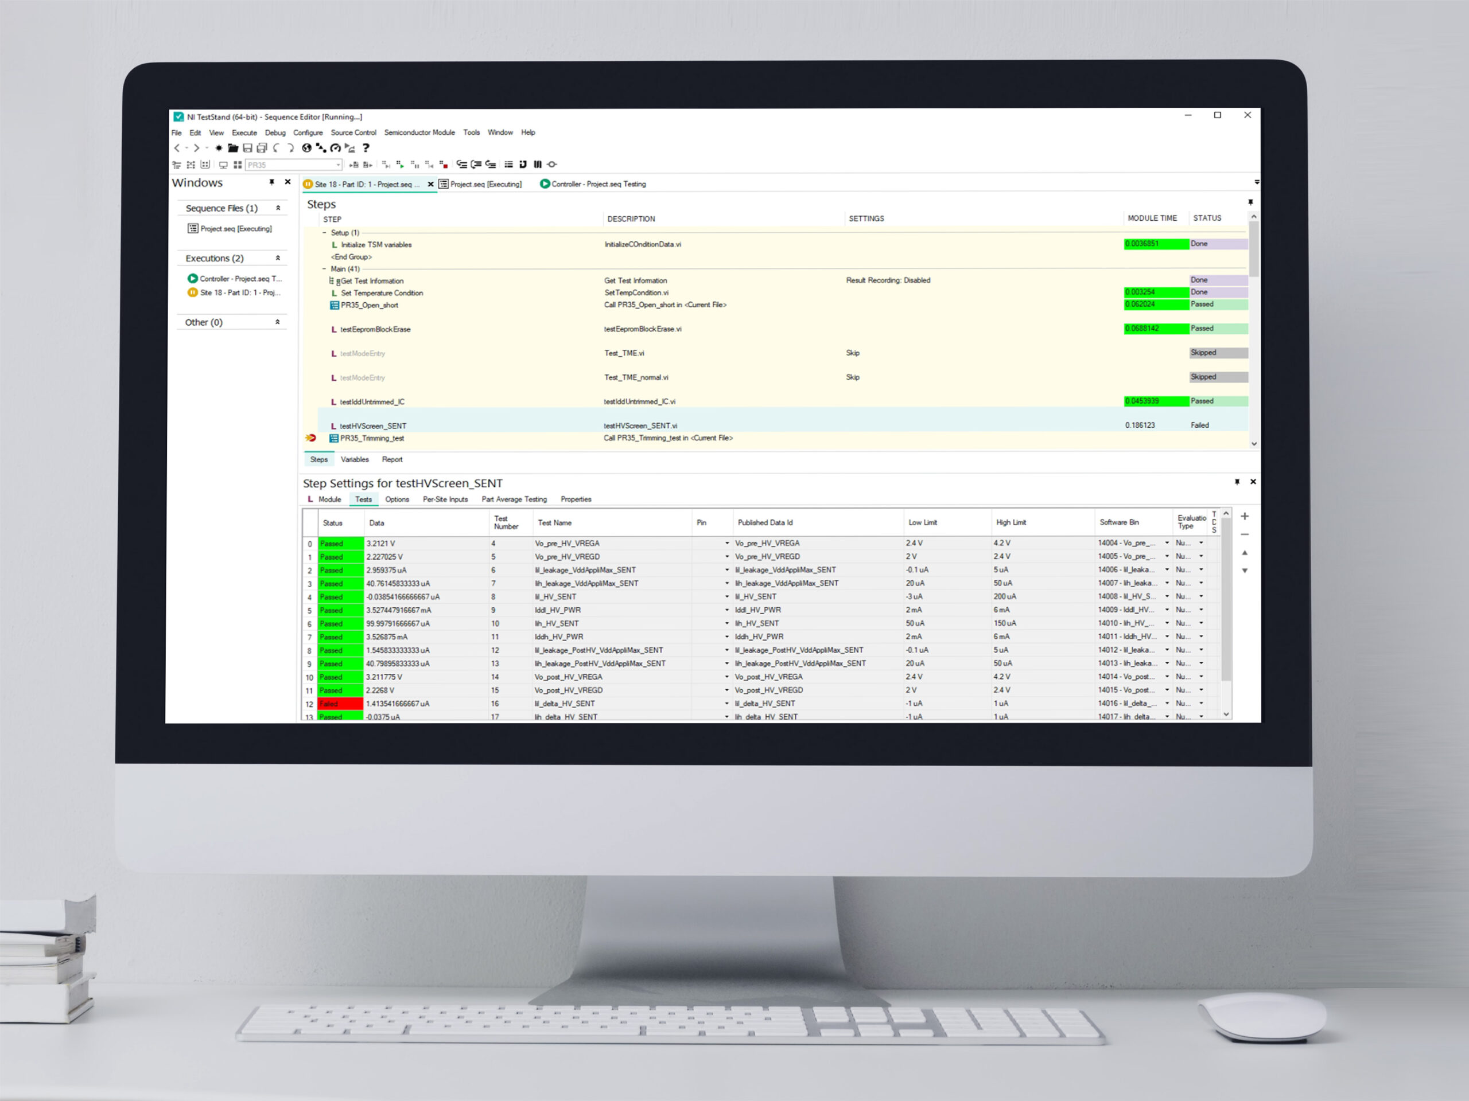
Task: Click the globe icon in toolbar
Action: [307, 148]
